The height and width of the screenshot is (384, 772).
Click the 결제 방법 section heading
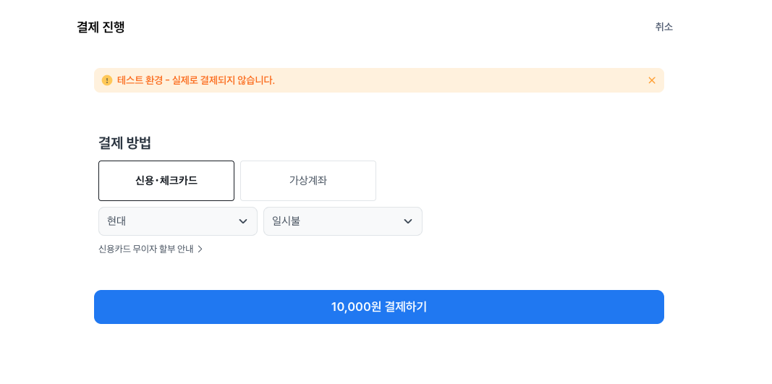[124, 142]
